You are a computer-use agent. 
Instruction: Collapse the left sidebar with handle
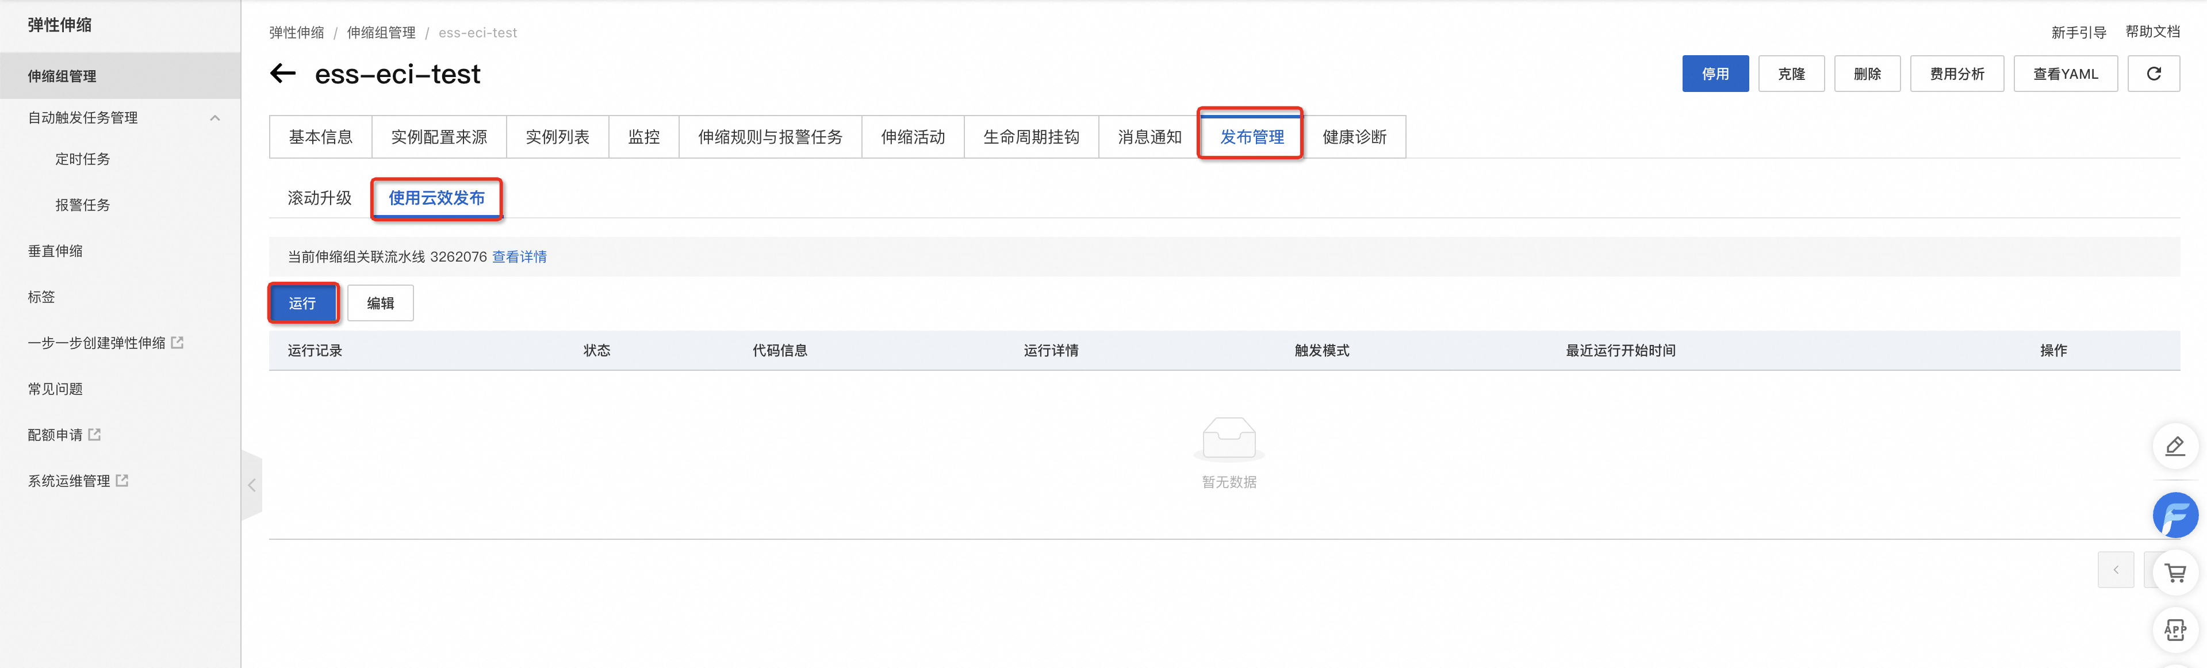[251, 486]
